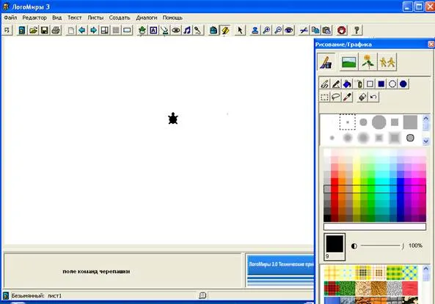The width and height of the screenshot is (435, 304).
Task: Click the new blank page toolbar icon
Action: click(x=70, y=30)
